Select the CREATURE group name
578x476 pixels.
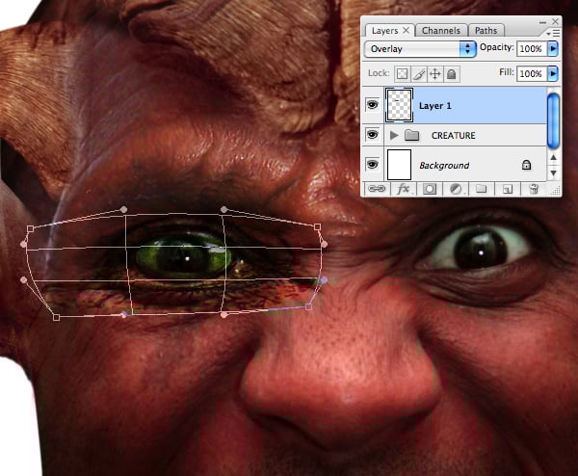pos(454,136)
